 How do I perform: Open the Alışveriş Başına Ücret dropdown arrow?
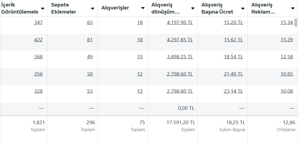click(243, 8)
